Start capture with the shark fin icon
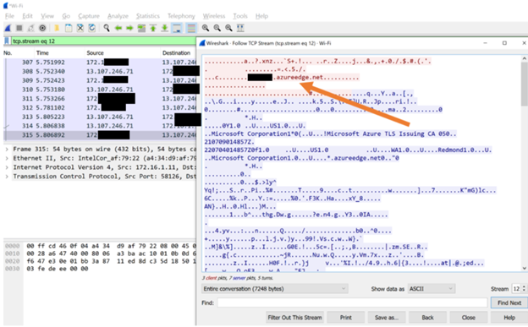 click(8, 28)
